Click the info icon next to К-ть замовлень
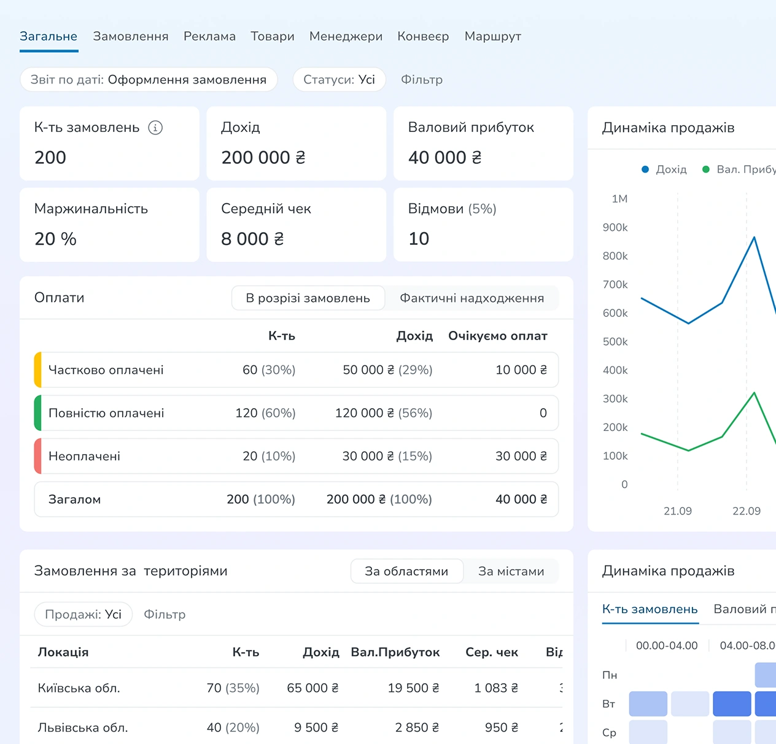This screenshot has width=776, height=744. (x=155, y=128)
